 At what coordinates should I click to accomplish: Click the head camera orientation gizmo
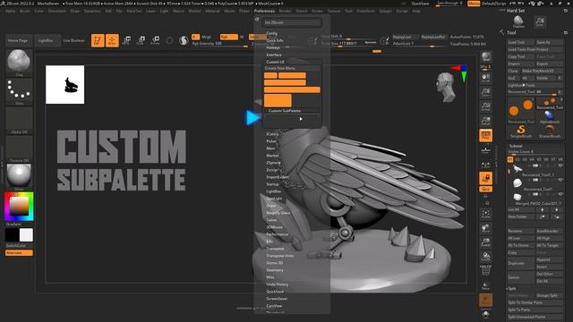pyautogui.click(x=446, y=87)
